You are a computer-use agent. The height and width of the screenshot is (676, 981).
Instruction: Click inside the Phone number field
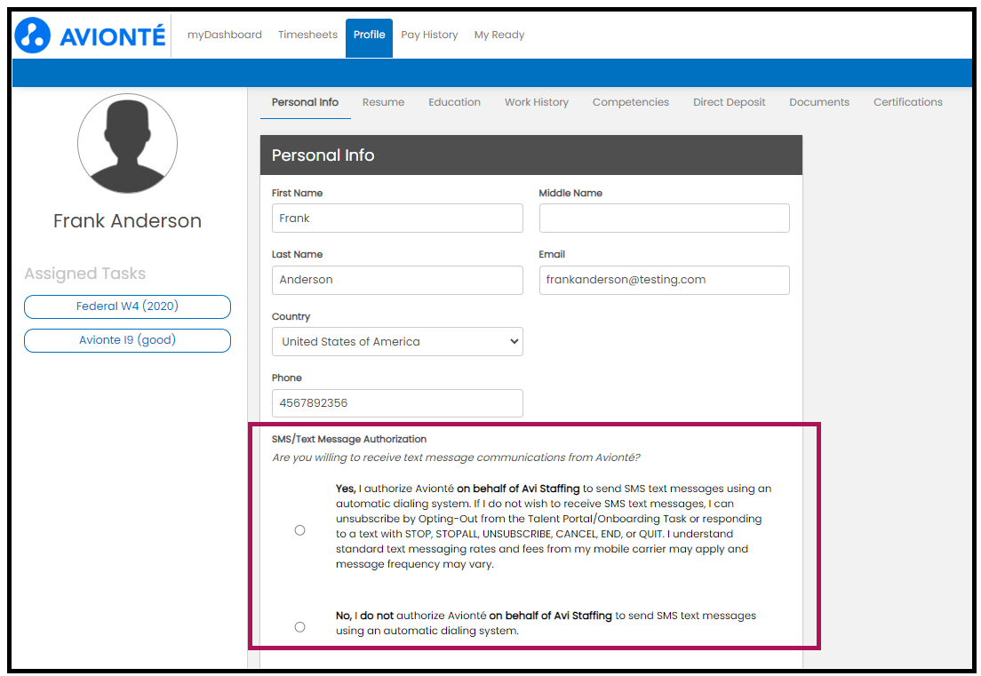[x=396, y=402]
